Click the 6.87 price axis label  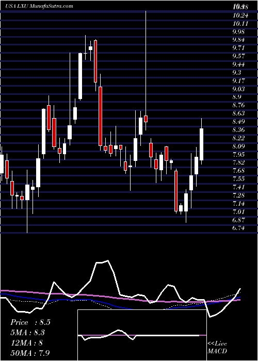point(239,220)
